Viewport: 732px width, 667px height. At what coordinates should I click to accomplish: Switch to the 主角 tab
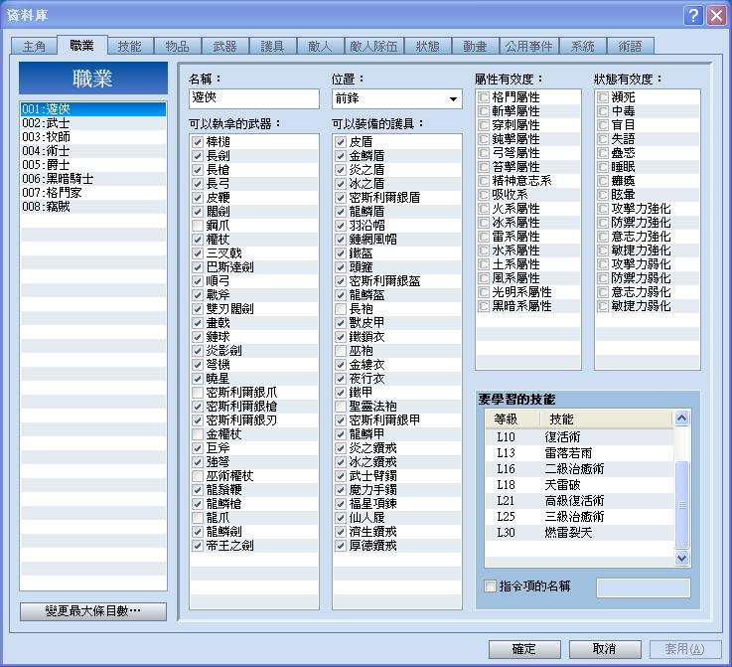coord(34,47)
